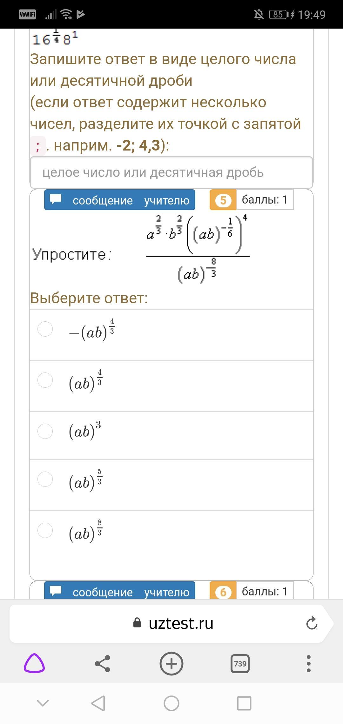Tap the Alice assistant icon

[34, 663]
